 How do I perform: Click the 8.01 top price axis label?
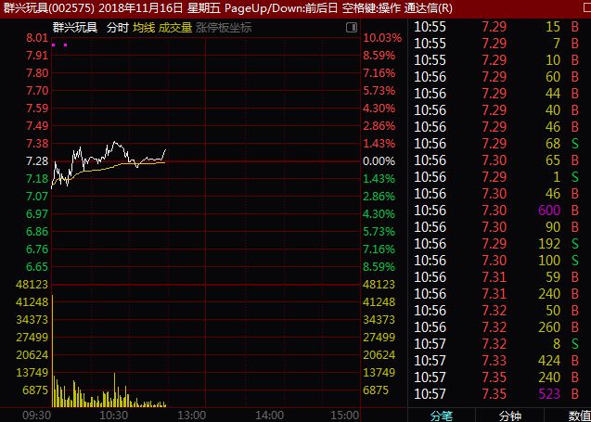click(37, 38)
